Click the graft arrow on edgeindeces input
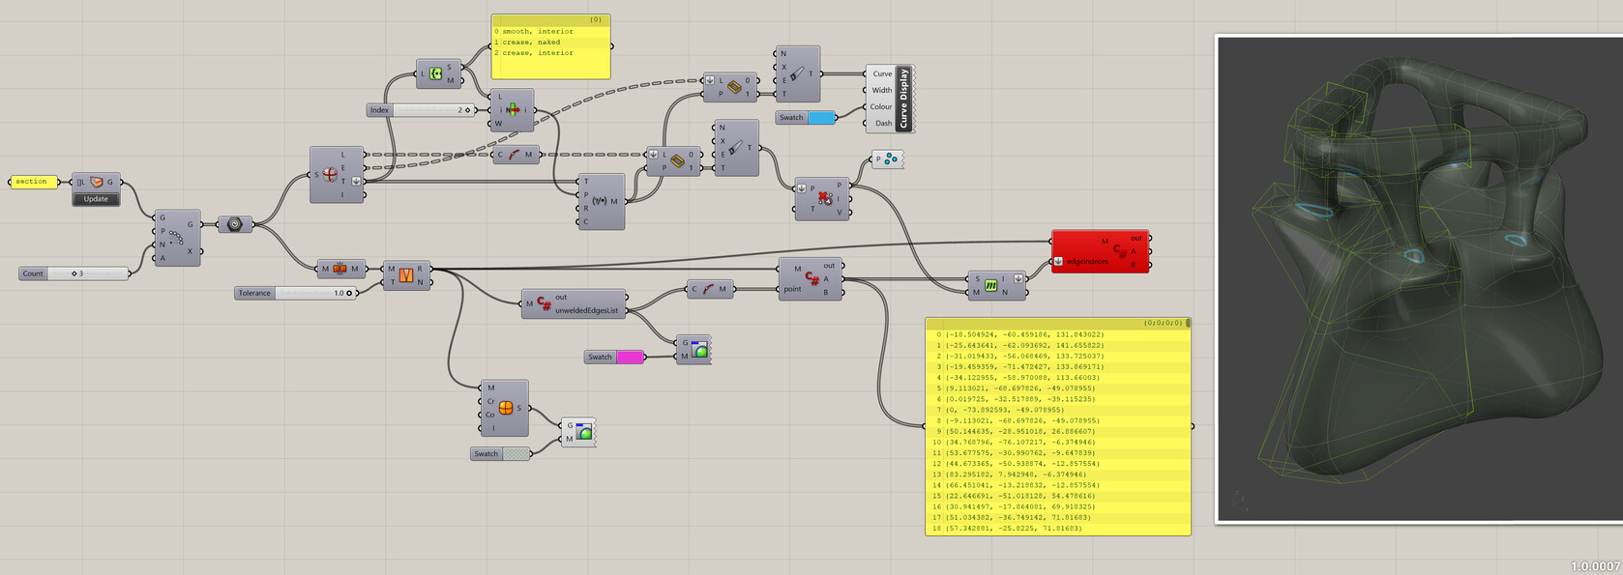 (x=1059, y=262)
